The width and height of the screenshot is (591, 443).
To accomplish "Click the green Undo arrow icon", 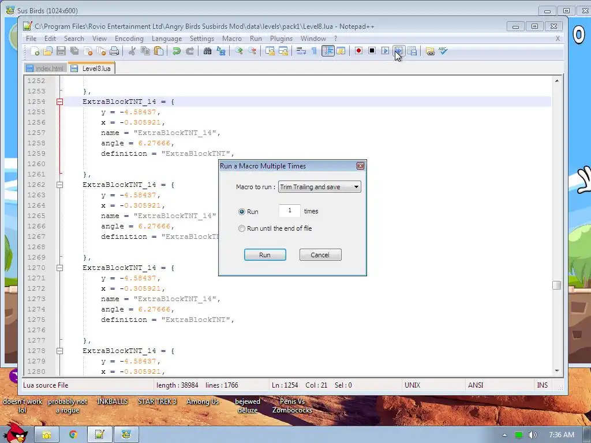I will click(x=176, y=51).
